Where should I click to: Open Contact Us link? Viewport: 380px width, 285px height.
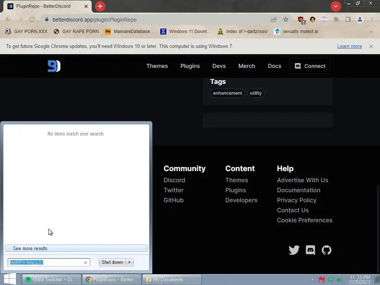[x=293, y=210]
